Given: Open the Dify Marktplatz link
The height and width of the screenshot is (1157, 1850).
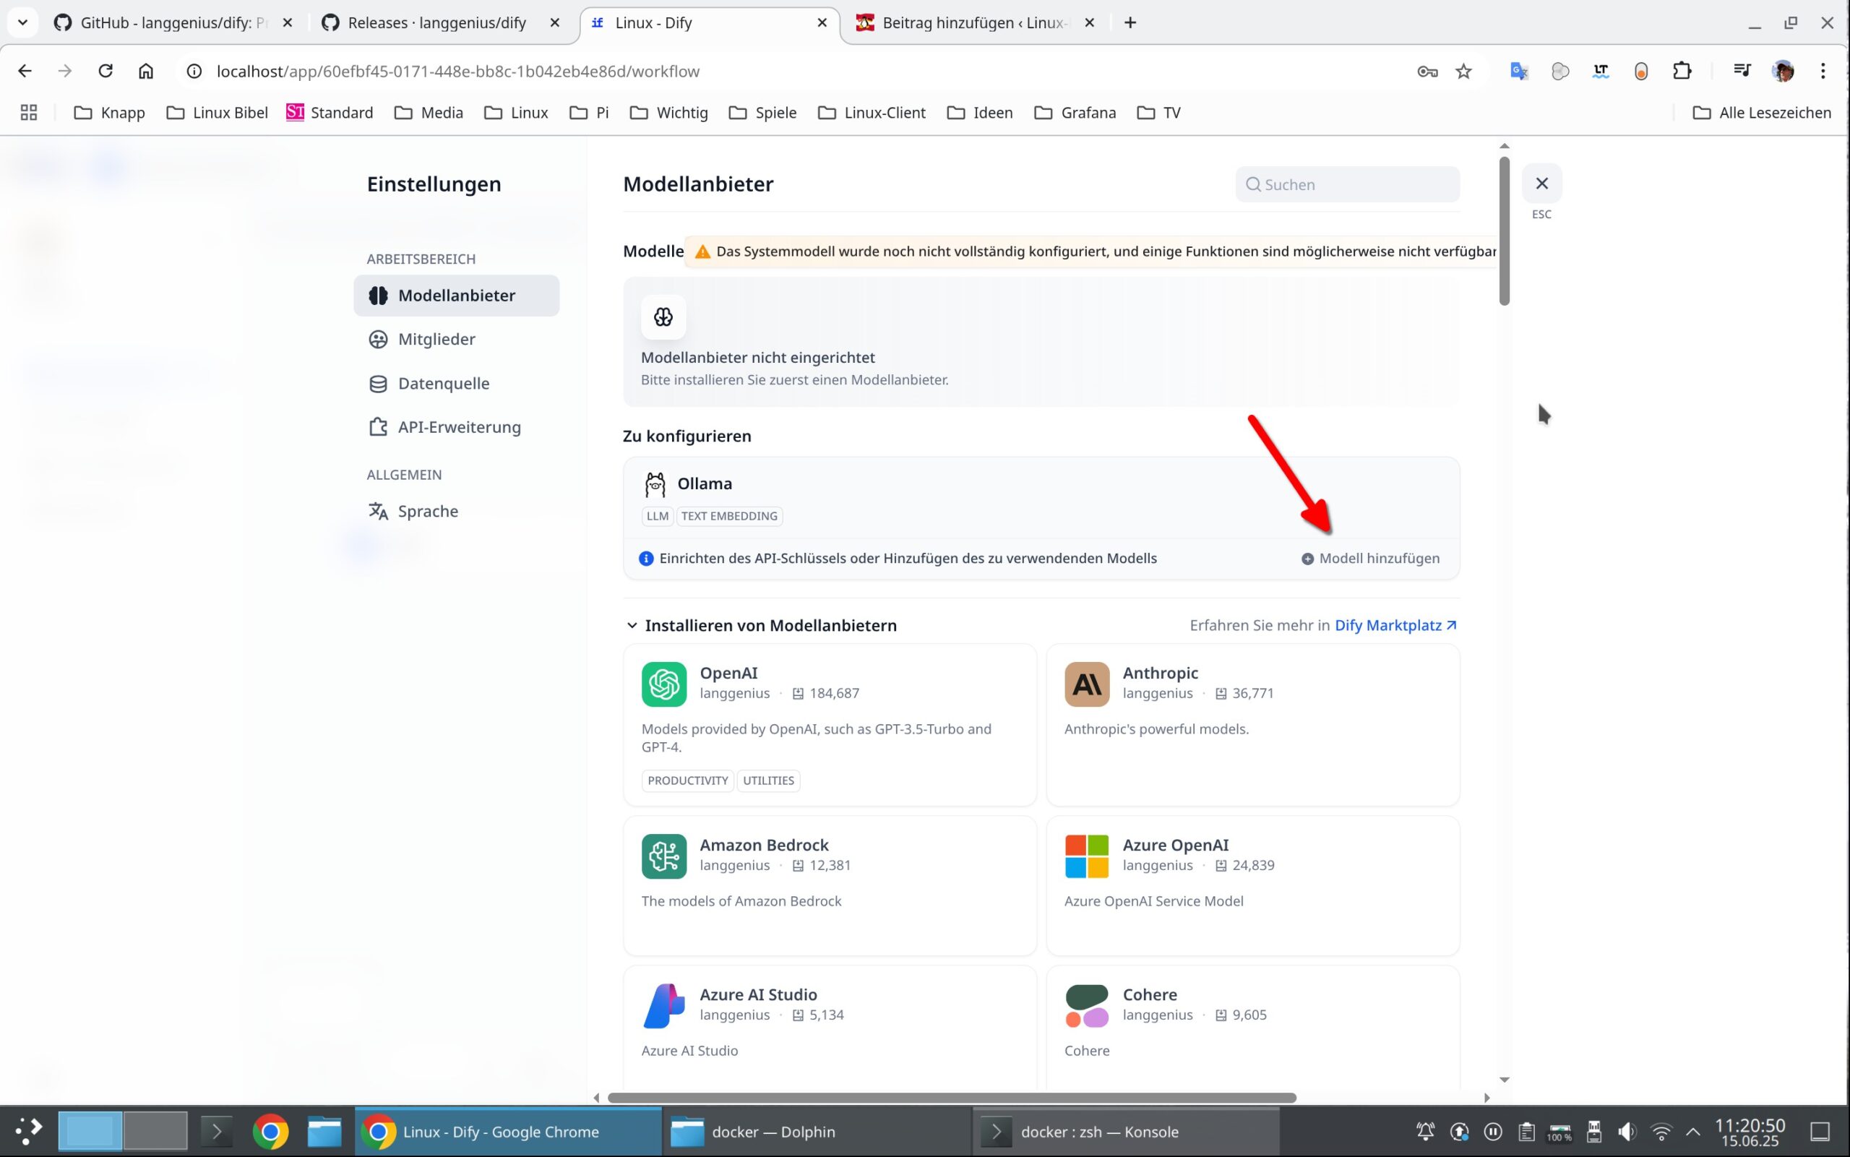Looking at the screenshot, I should [x=1395, y=625].
